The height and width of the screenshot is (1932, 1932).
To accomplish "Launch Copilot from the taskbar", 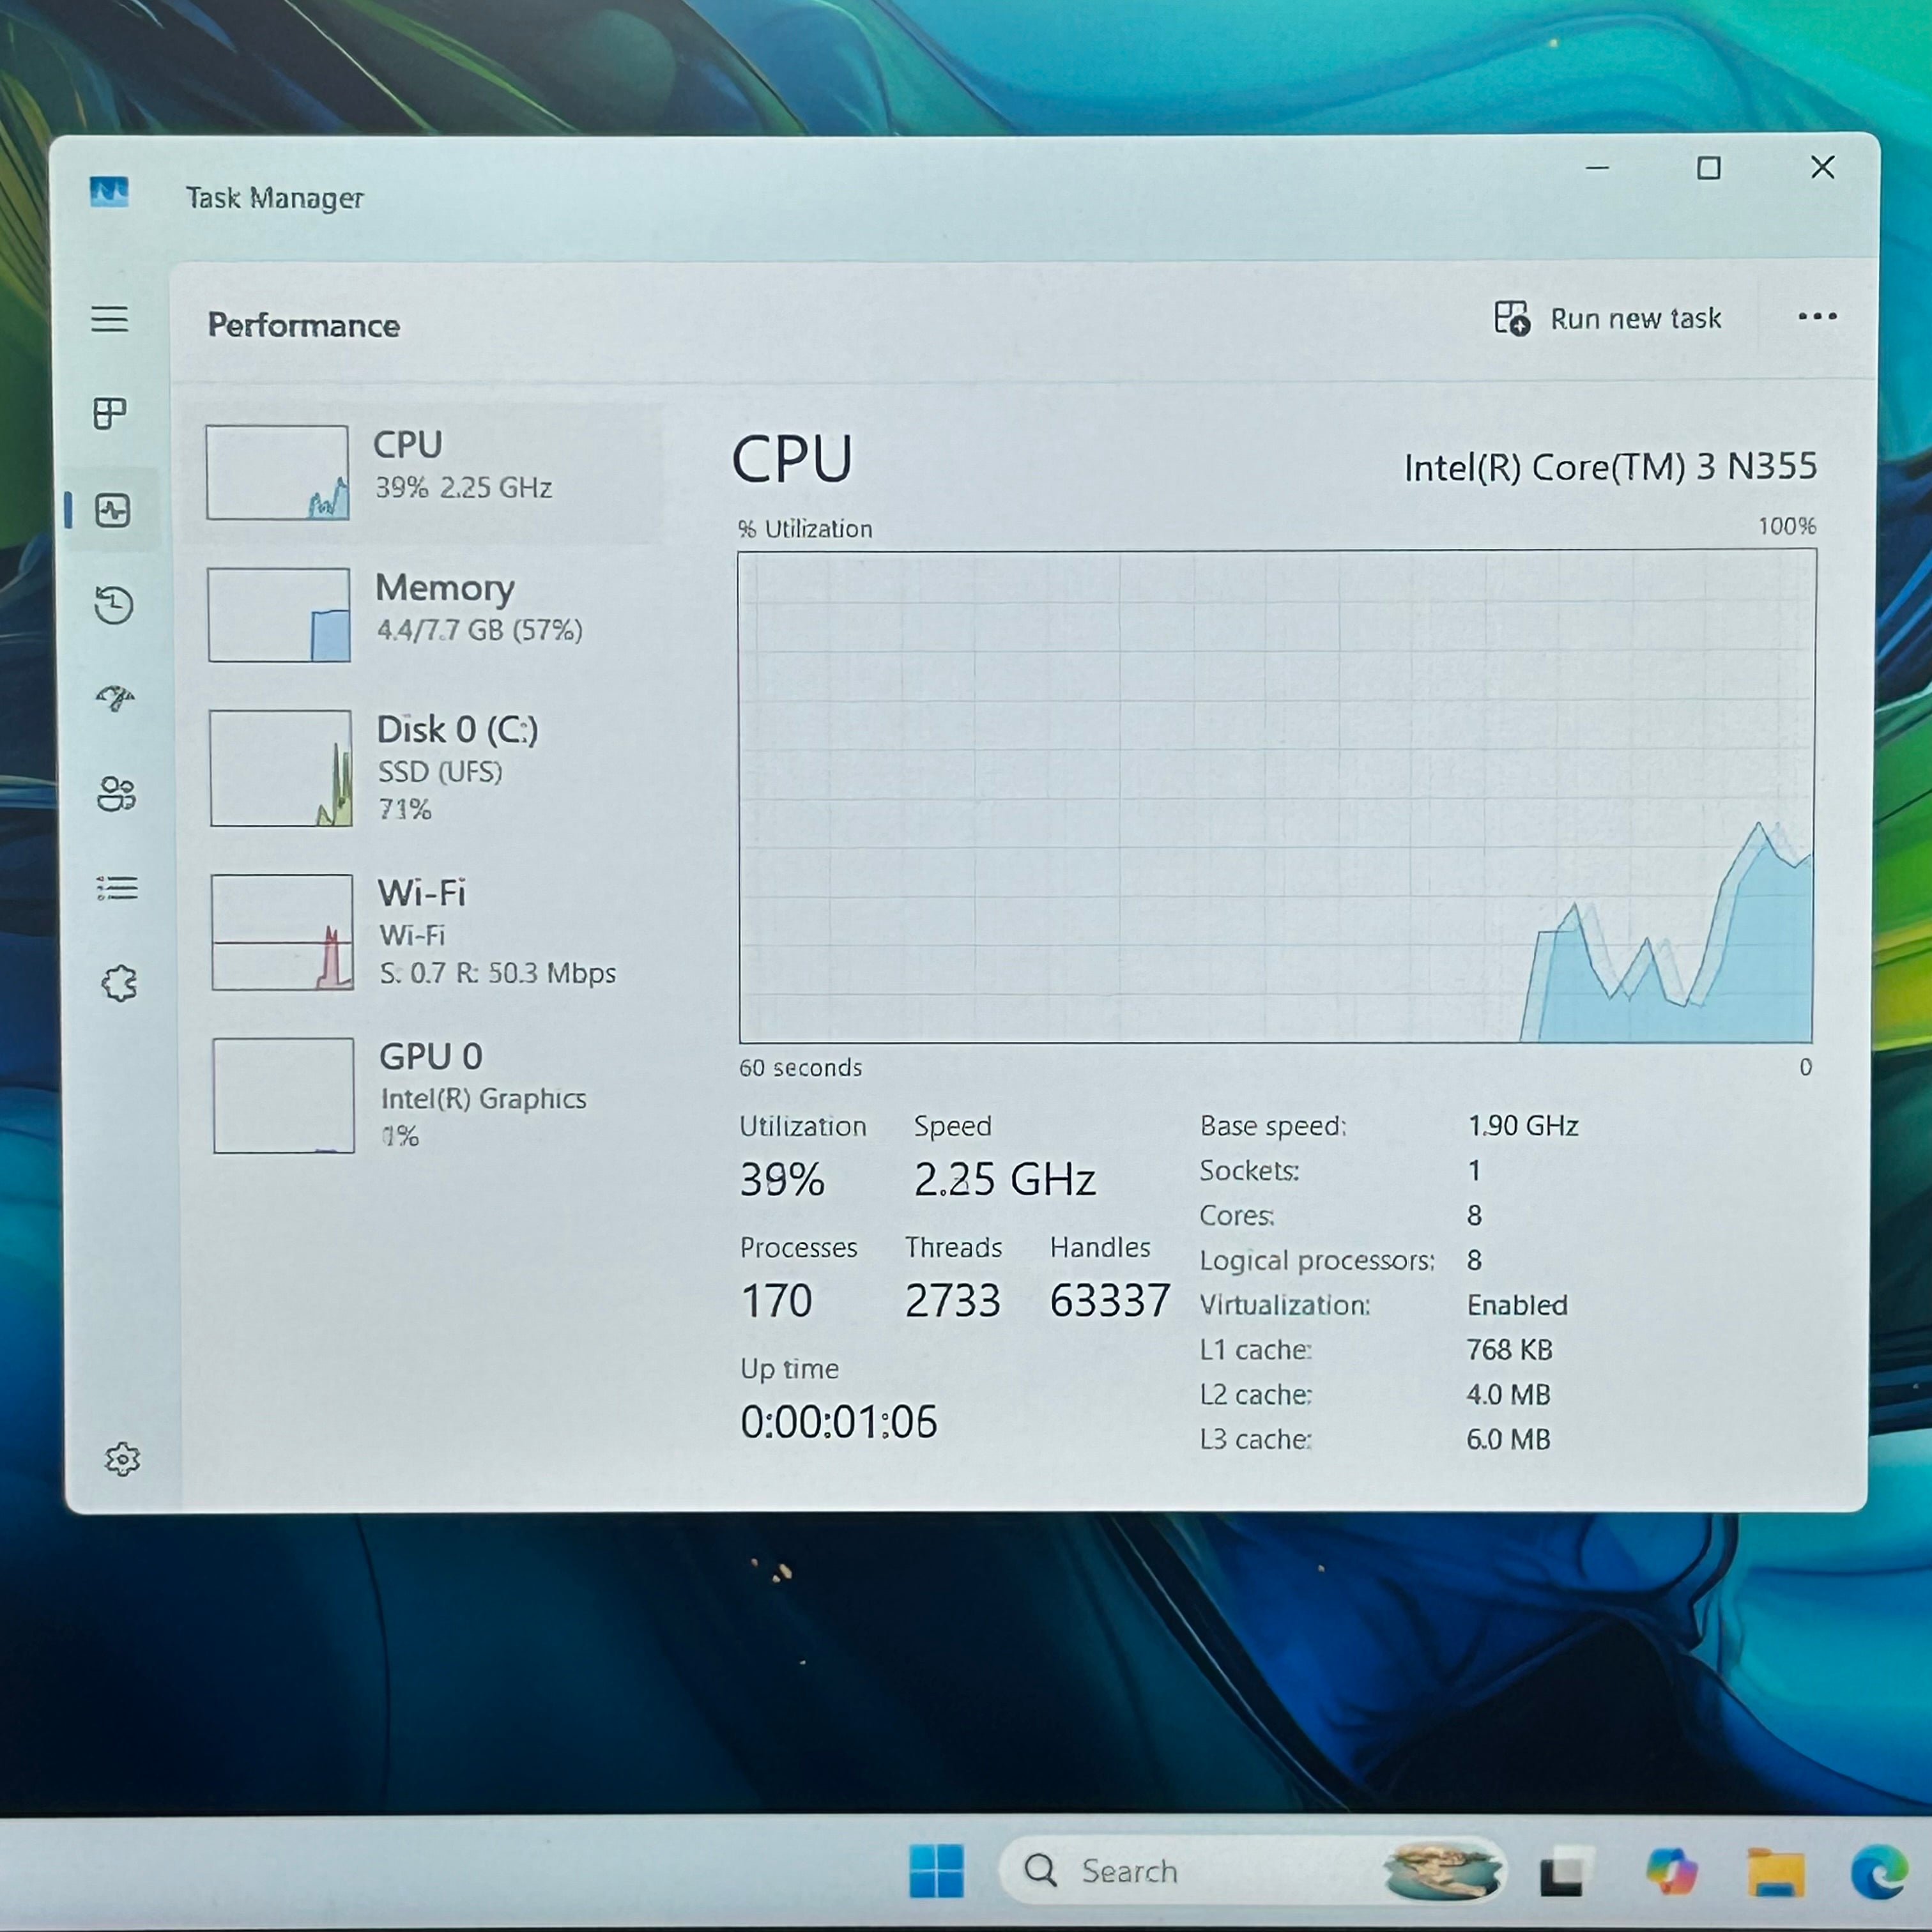I will point(1671,1871).
